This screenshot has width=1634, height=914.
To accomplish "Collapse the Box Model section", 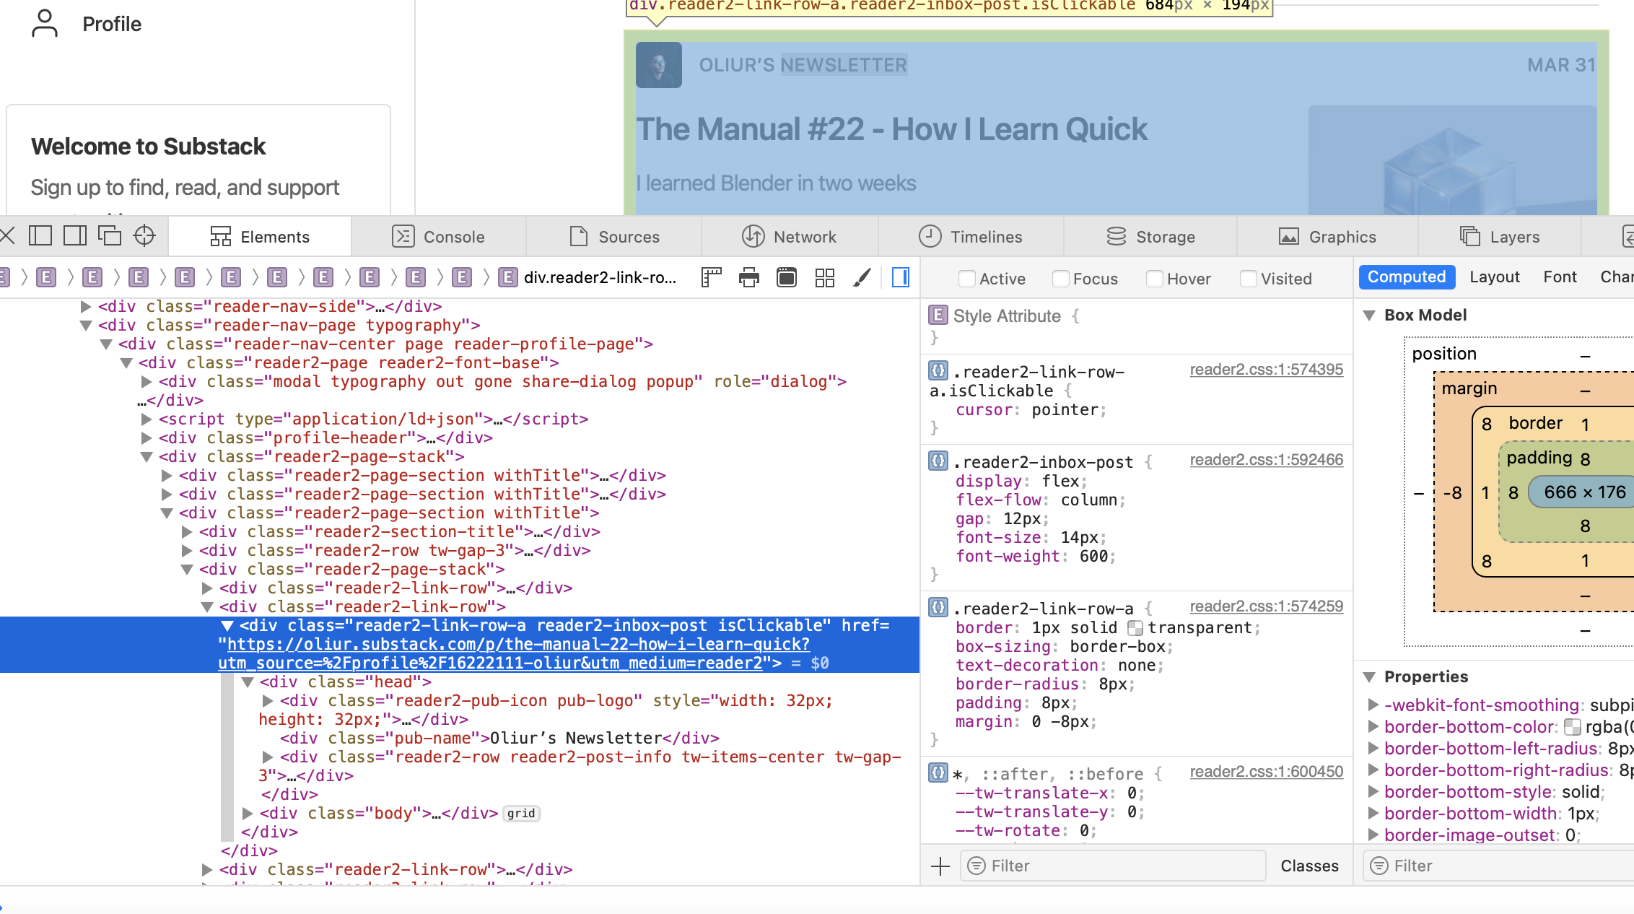I will tap(1369, 315).
